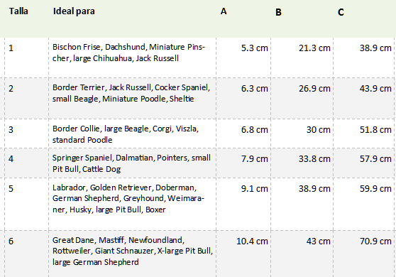The width and height of the screenshot is (396, 277).
Task: Select the 26.9 cm cell
Action: [x=302, y=98]
